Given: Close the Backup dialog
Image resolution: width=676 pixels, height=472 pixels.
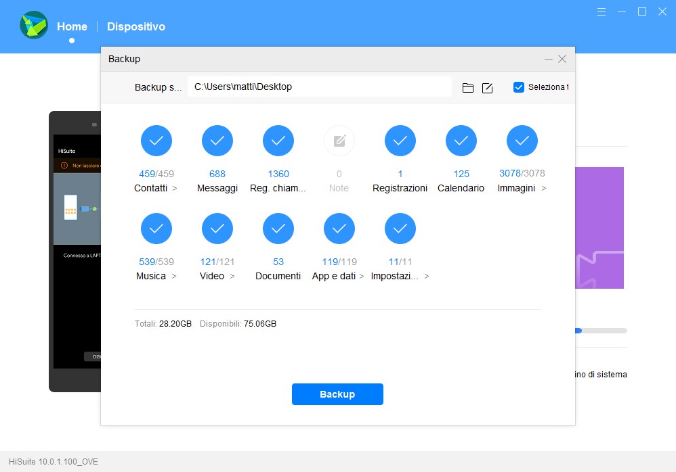Looking at the screenshot, I should click(562, 59).
